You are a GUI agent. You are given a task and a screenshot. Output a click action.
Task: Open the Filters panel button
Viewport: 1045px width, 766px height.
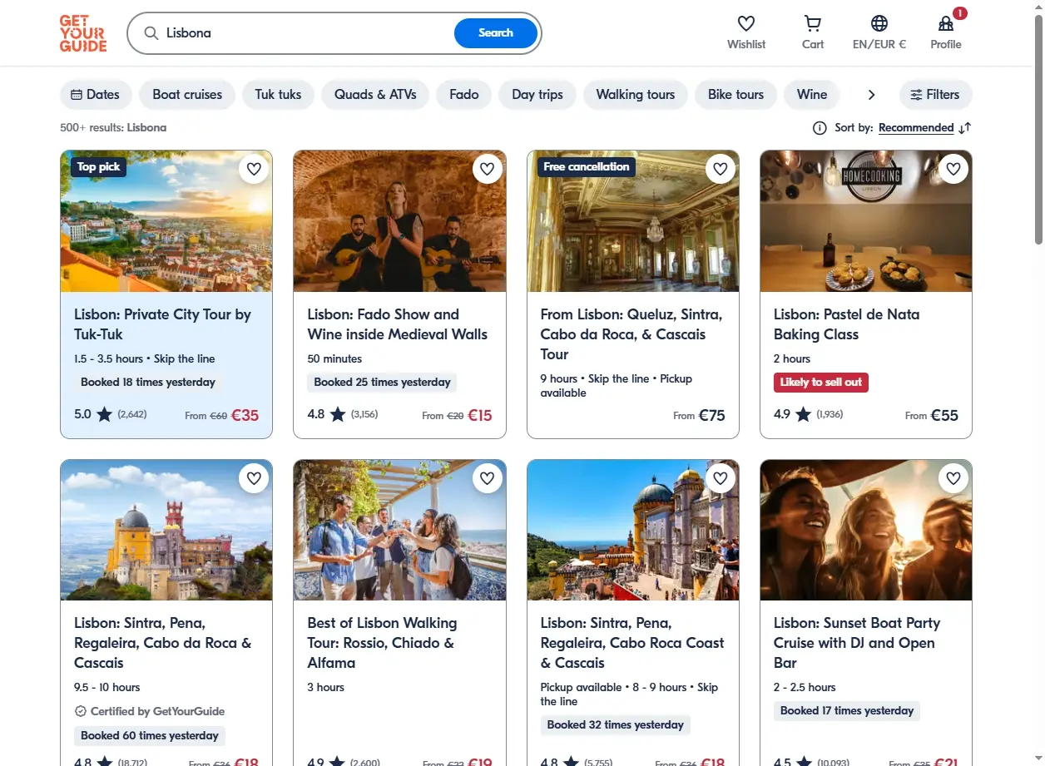click(935, 95)
